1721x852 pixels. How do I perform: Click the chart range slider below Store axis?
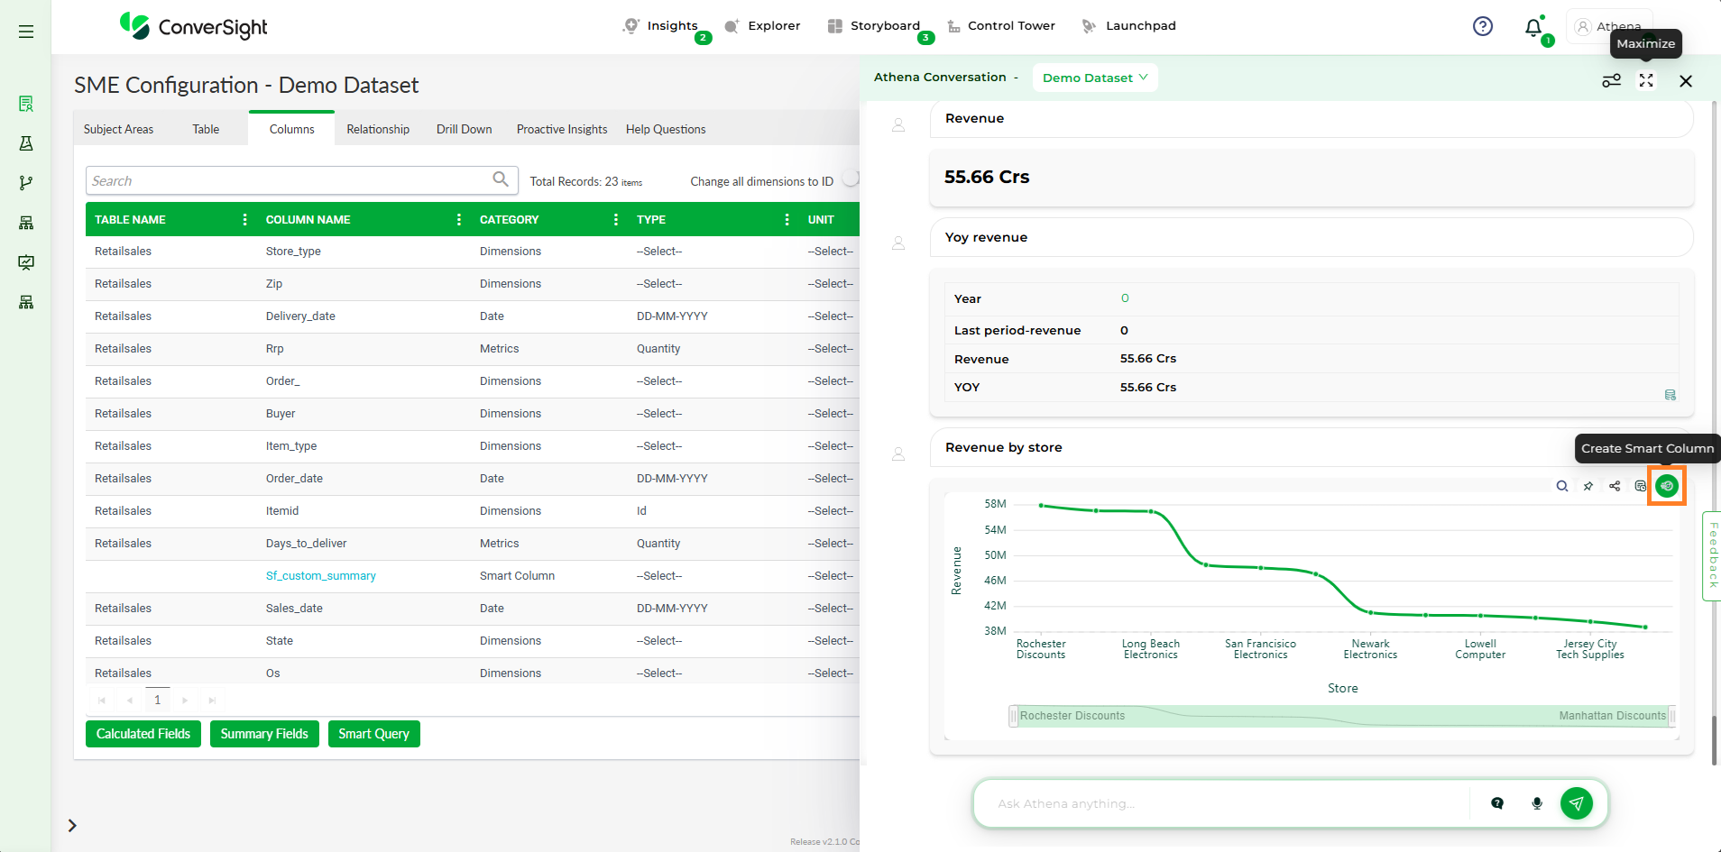click(x=1341, y=716)
